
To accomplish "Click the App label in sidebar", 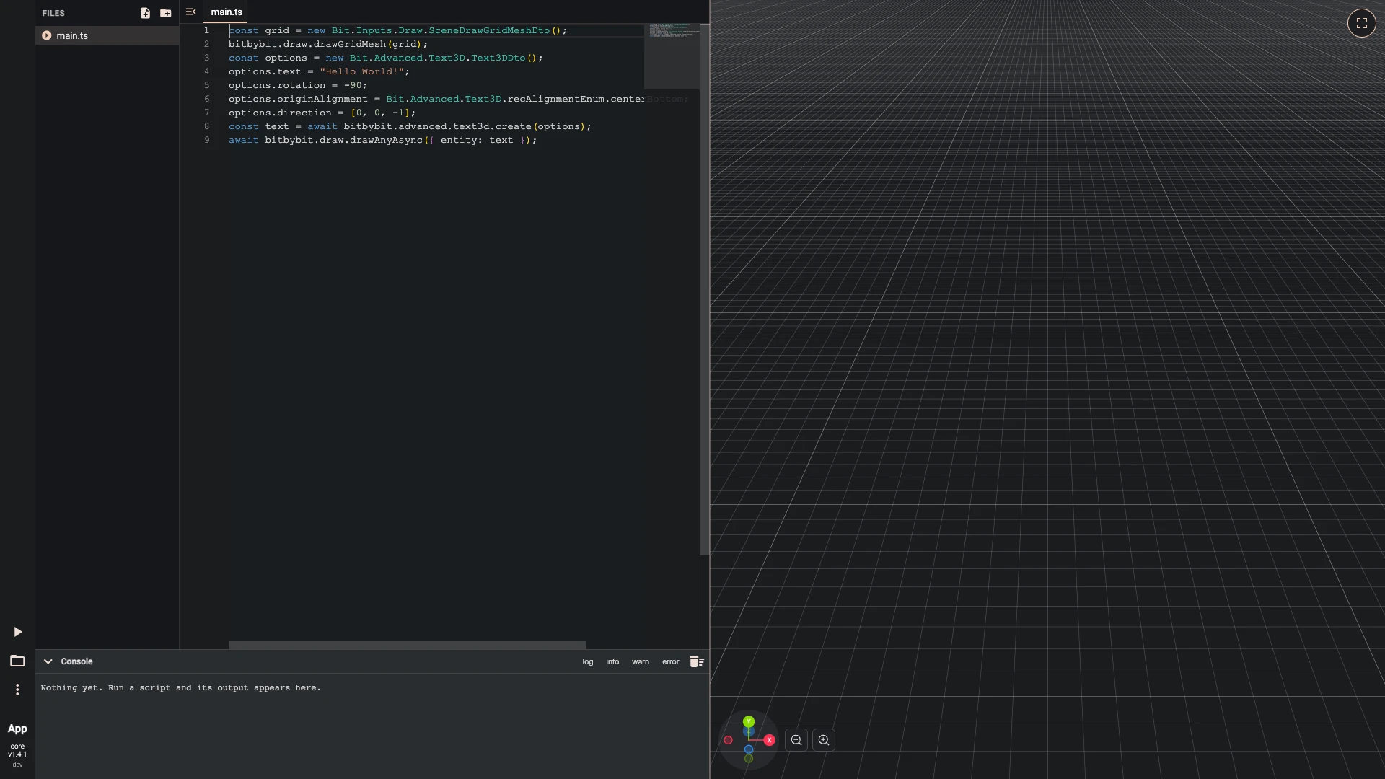I will click(17, 729).
